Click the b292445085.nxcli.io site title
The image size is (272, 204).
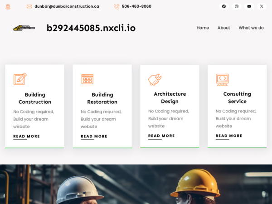click(x=91, y=28)
